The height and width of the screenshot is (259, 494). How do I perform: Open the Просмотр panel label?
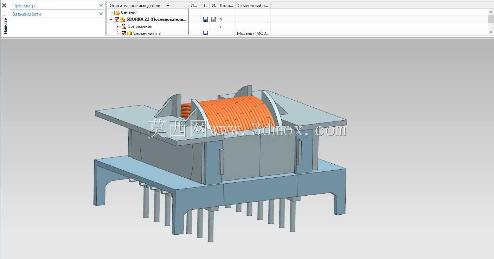click(x=24, y=6)
